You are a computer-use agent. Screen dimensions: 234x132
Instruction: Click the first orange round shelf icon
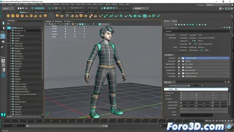pyautogui.click(x=8, y=16)
